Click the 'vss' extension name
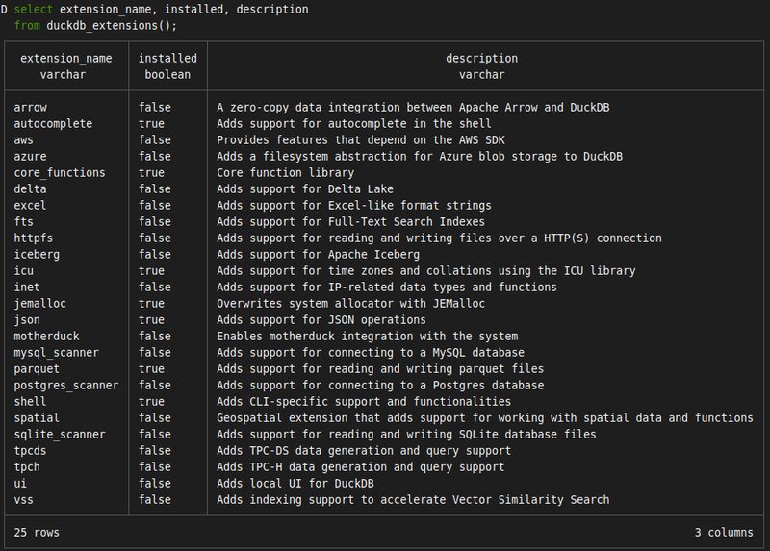The width and height of the screenshot is (770, 551). tap(23, 500)
